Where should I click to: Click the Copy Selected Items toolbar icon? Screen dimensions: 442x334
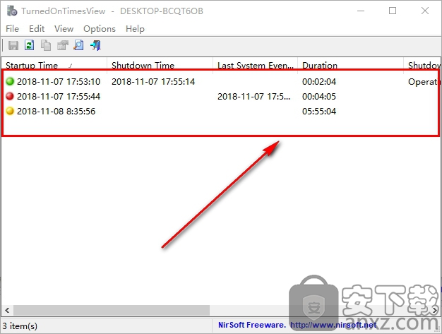(46, 45)
